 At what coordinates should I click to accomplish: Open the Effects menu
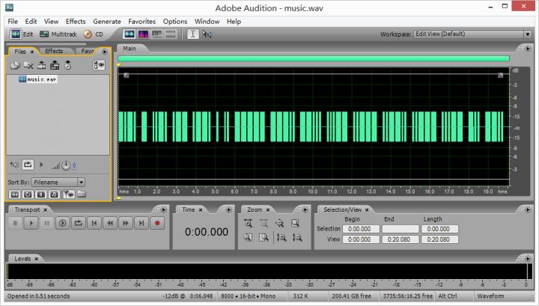coord(76,22)
